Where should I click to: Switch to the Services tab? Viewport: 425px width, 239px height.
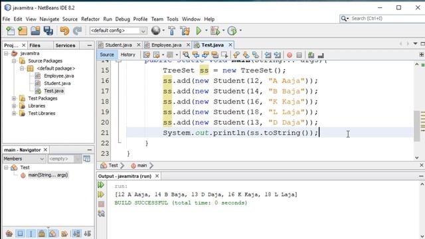(x=65, y=46)
